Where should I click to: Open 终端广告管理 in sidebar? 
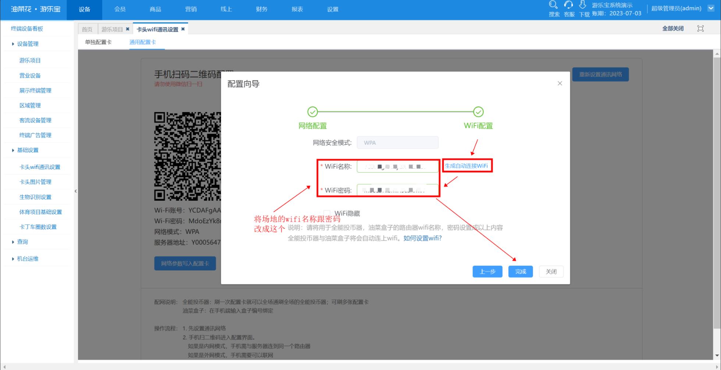(x=35, y=135)
